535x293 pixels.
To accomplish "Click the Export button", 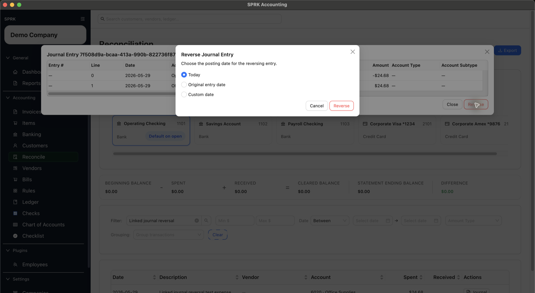I will [x=507, y=50].
